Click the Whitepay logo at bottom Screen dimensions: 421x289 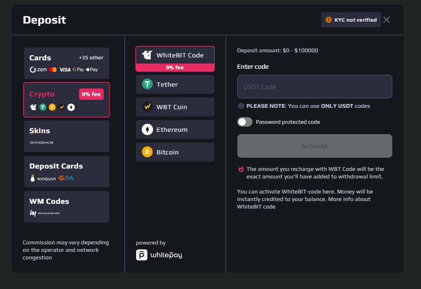coord(159,255)
